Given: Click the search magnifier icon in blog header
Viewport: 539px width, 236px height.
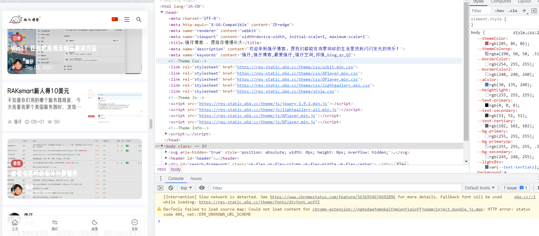Looking at the screenshot, I should click(x=139, y=19).
